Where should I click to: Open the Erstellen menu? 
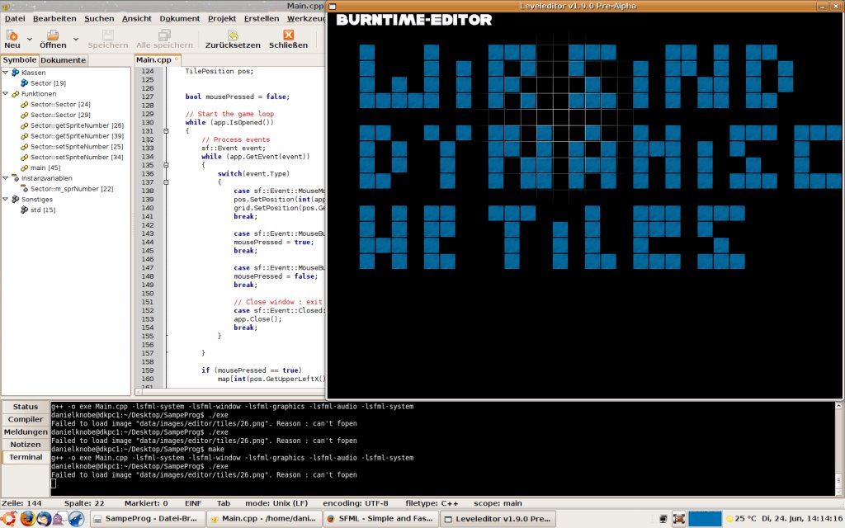point(262,18)
